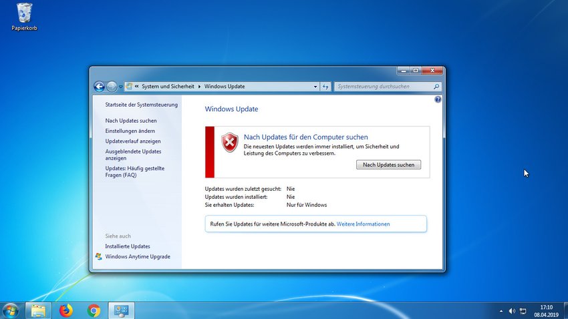Open Einstellungen ändern

pos(130,131)
